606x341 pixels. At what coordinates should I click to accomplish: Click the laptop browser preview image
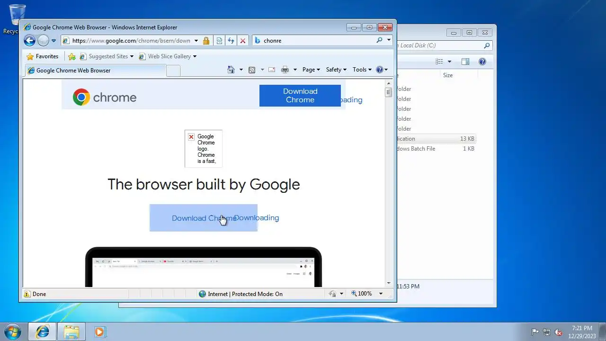click(204, 267)
